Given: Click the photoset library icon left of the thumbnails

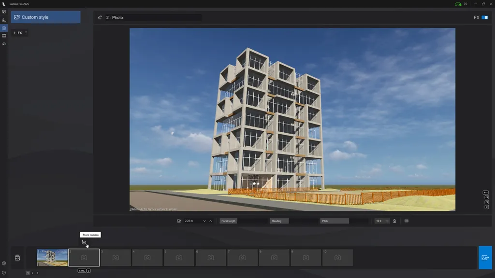Looking at the screenshot, I should 17,257.
